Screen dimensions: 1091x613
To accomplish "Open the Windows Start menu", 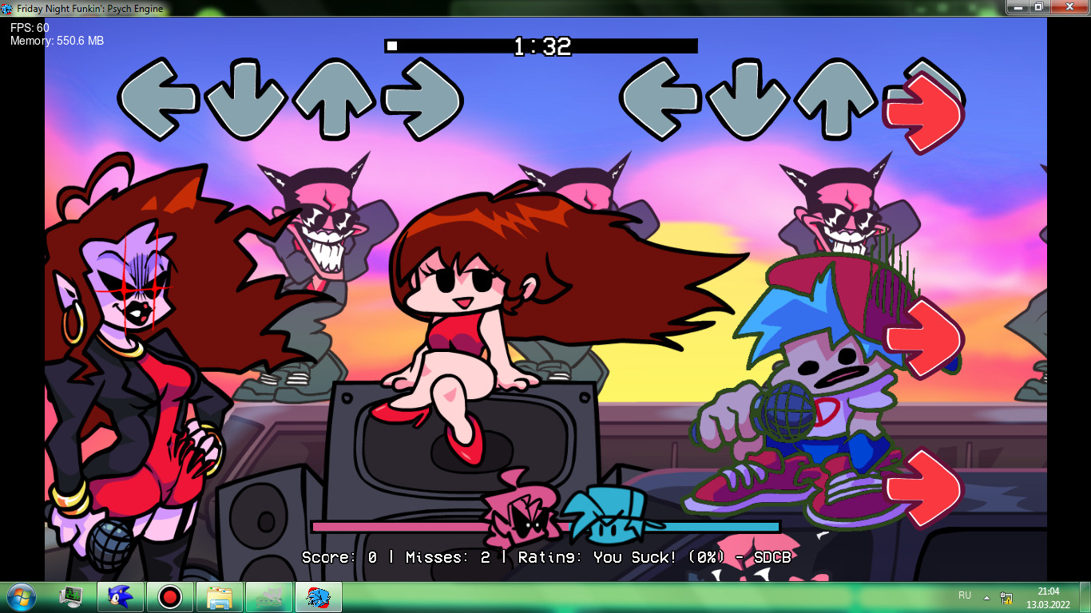I will pyautogui.click(x=20, y=596).
